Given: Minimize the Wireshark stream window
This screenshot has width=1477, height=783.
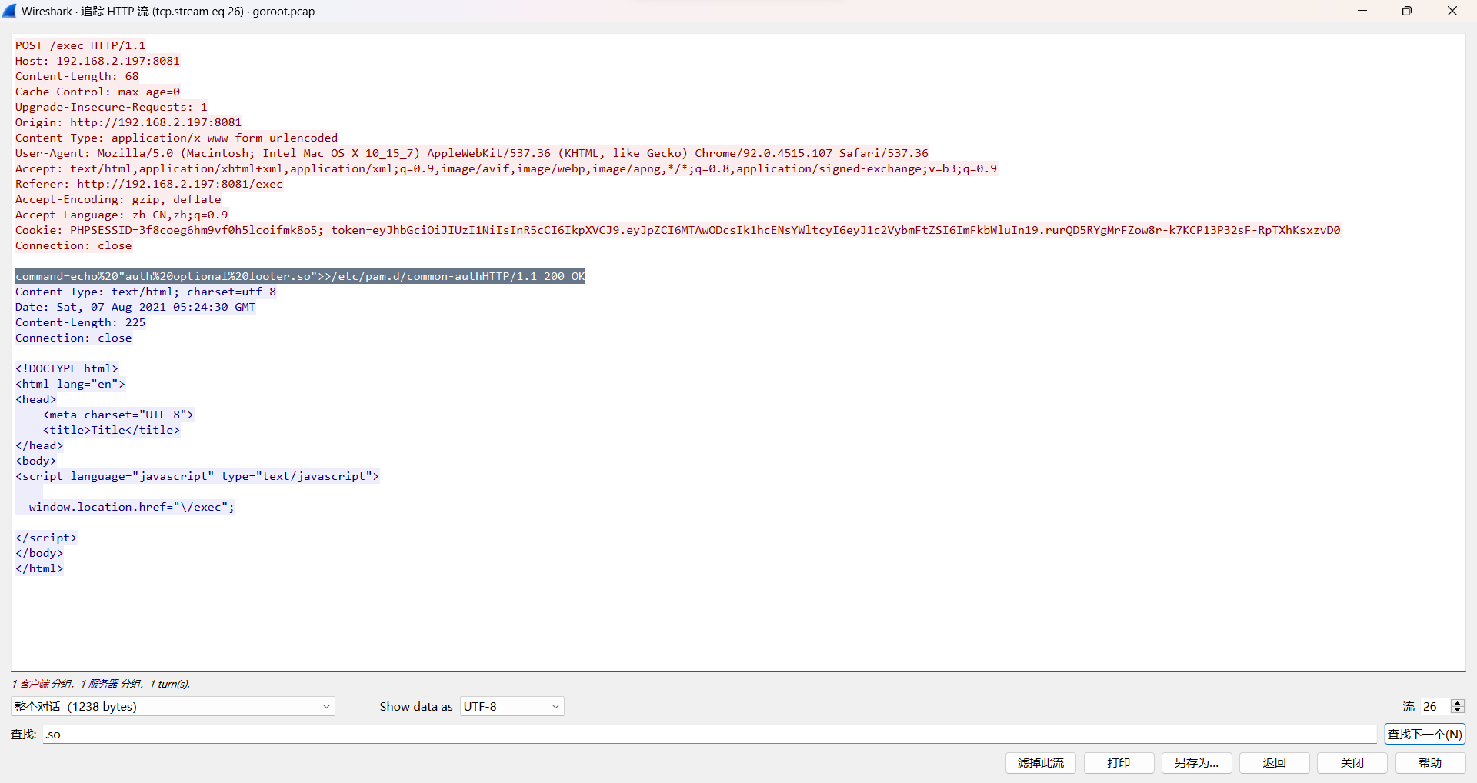Looking at the screenshot, I should click(1362, 11).
